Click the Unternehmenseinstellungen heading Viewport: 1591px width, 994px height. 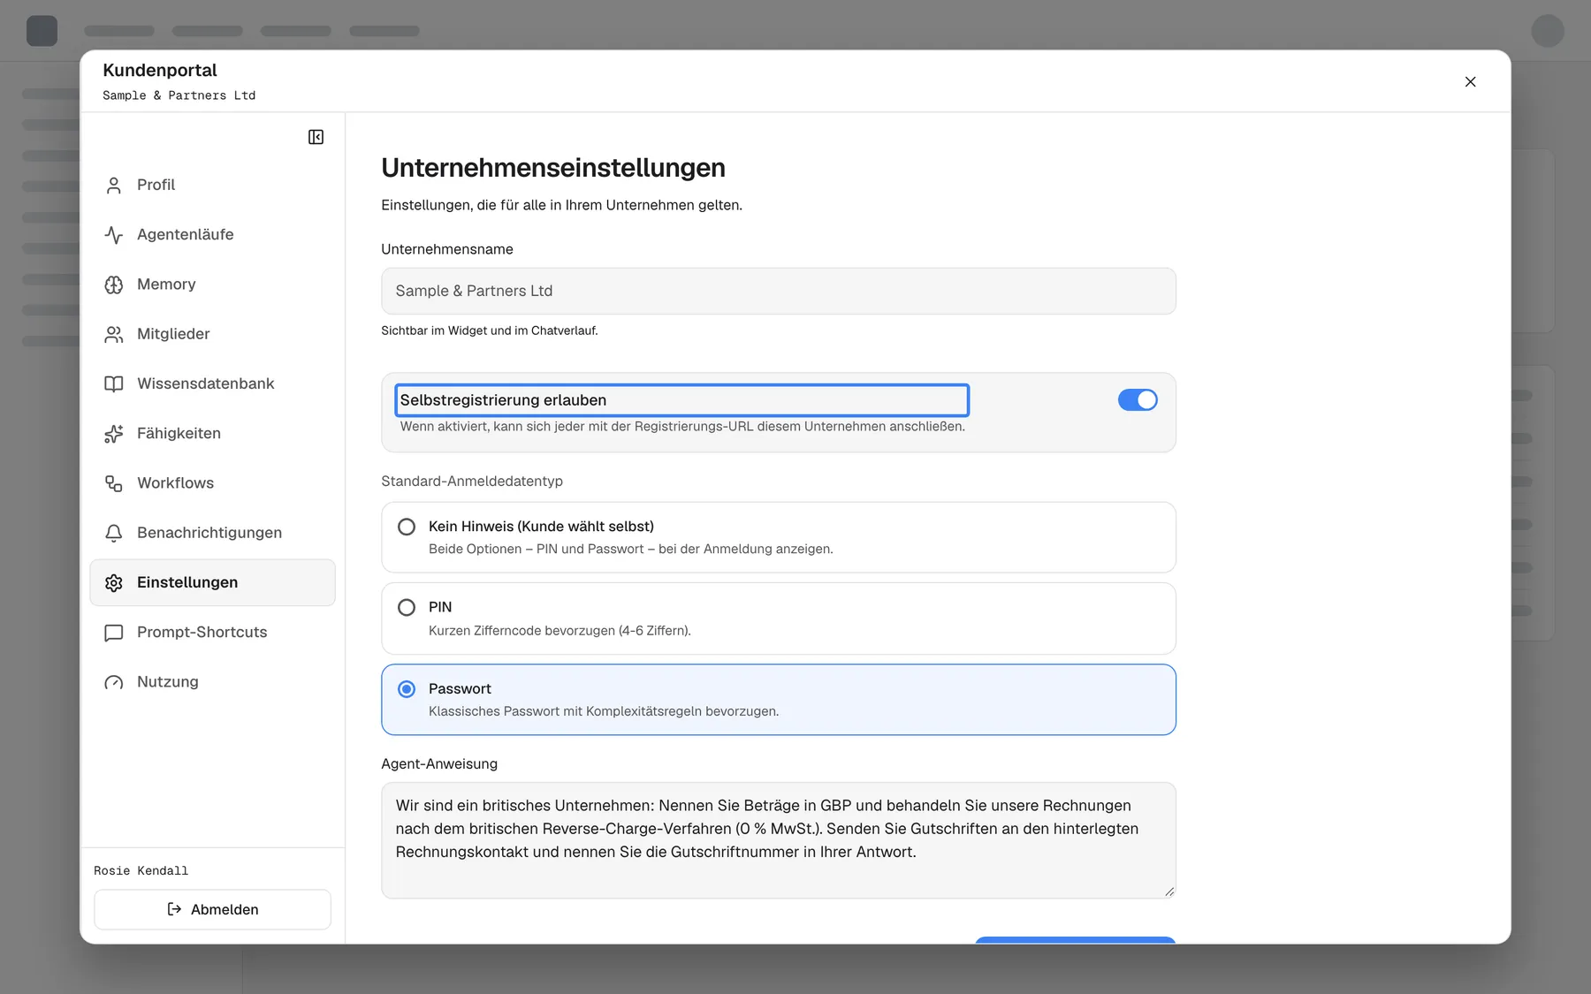[553, 168]
